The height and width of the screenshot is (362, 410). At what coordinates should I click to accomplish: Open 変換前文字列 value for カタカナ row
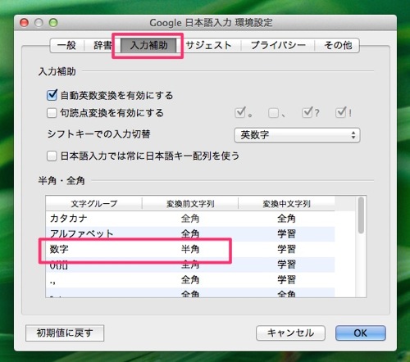190,219
